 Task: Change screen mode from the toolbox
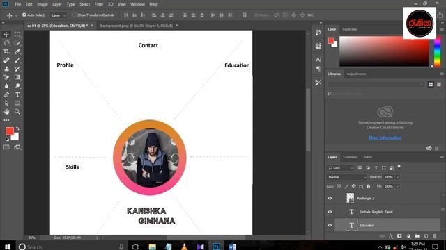(17, 147)
